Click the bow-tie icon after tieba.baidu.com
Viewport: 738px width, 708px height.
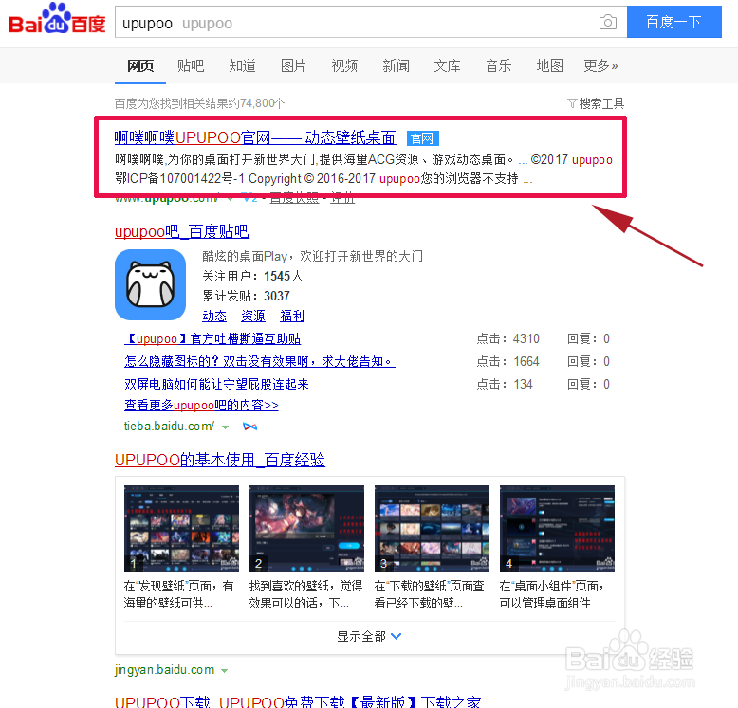(x=249, y=427)
